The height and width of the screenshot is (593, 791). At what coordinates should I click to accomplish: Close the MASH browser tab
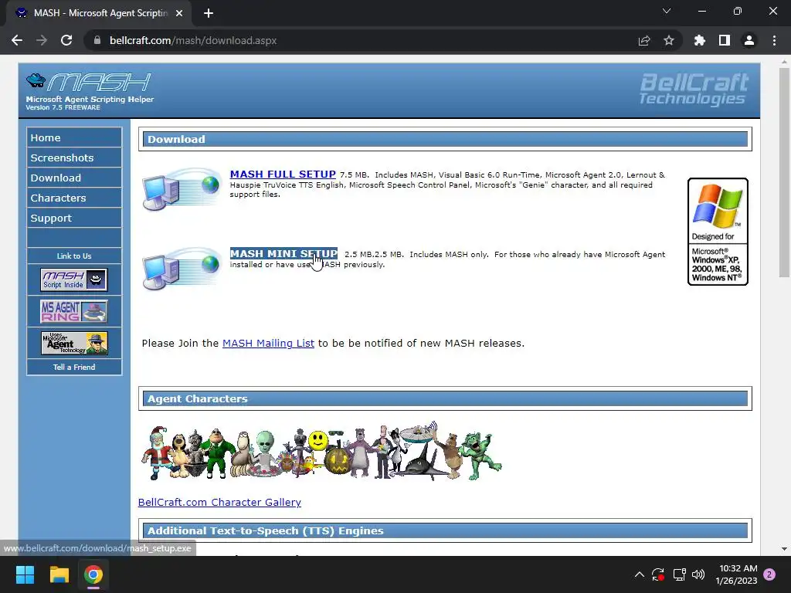(x=179, y=13)
